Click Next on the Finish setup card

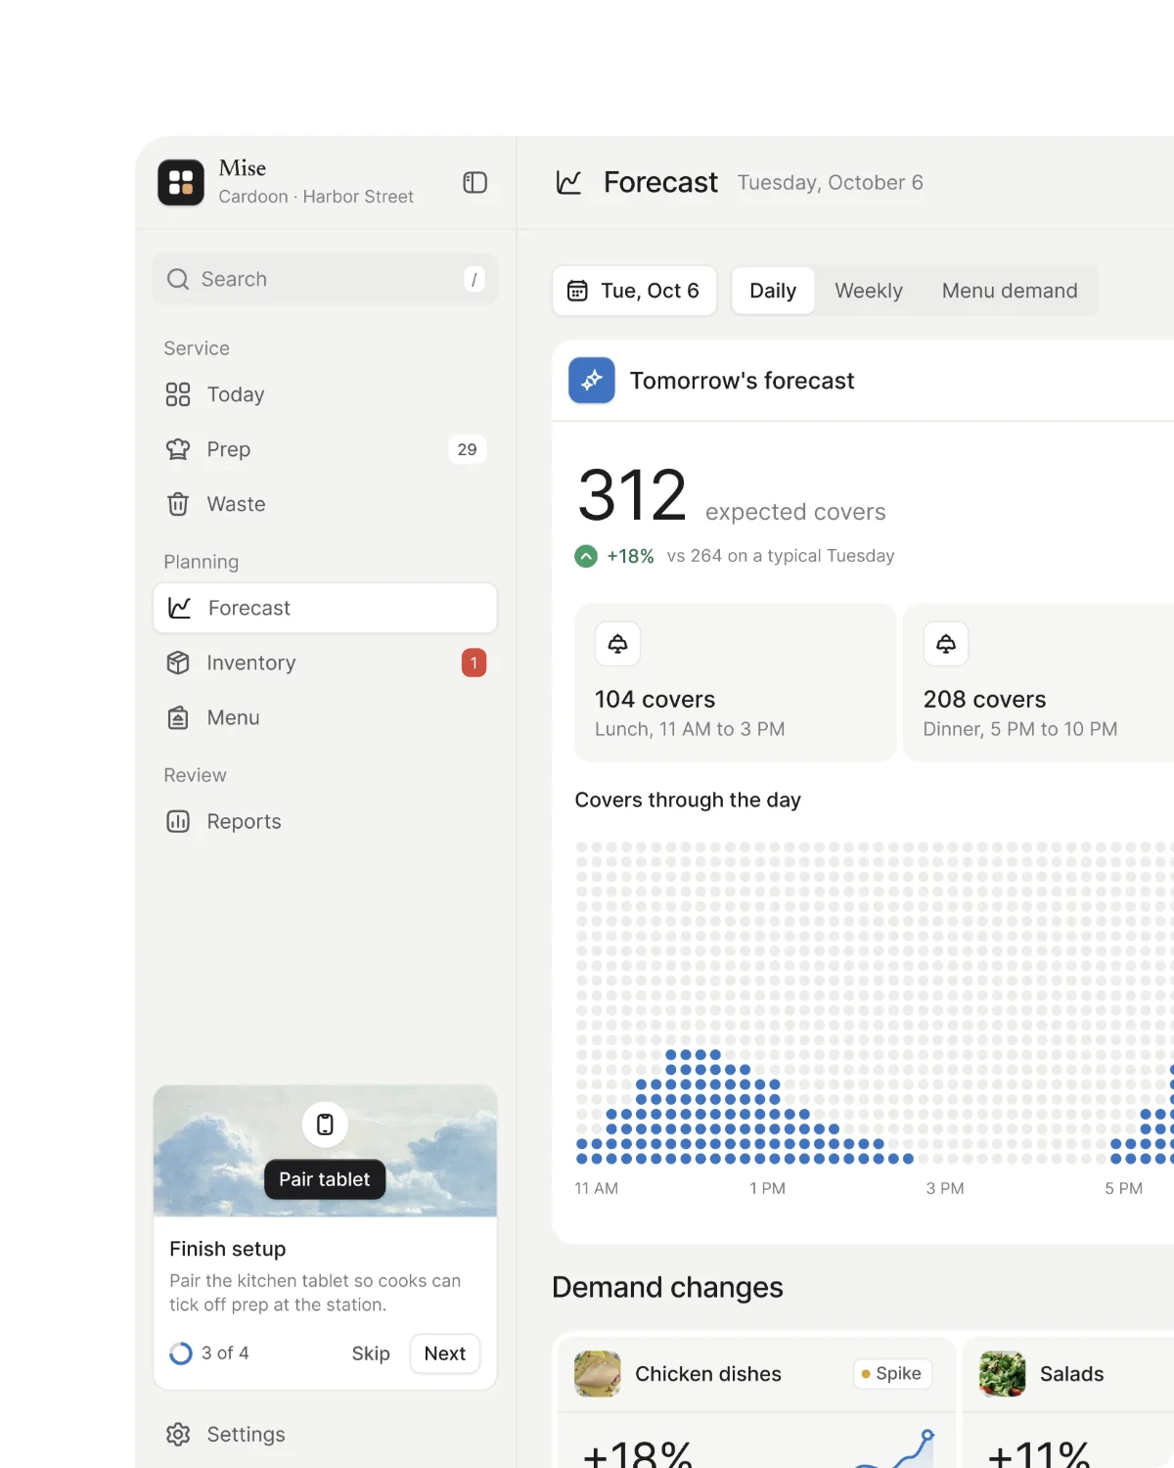click(445, 1353)
